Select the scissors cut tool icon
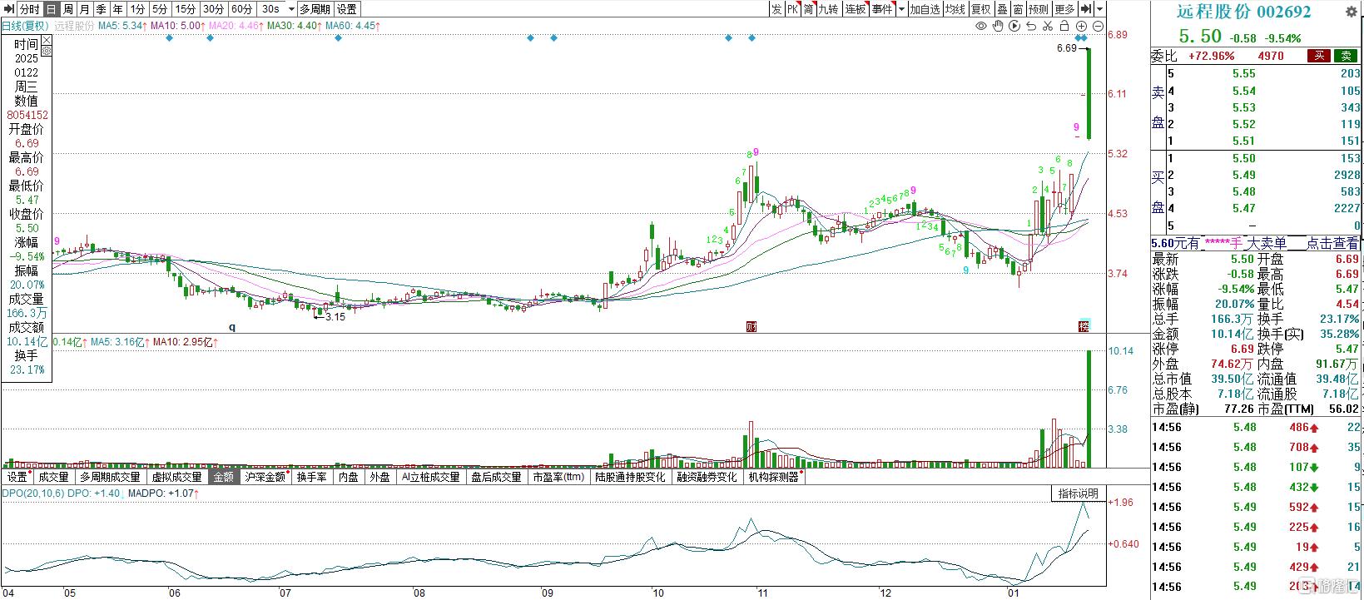 pos(1048,26)
